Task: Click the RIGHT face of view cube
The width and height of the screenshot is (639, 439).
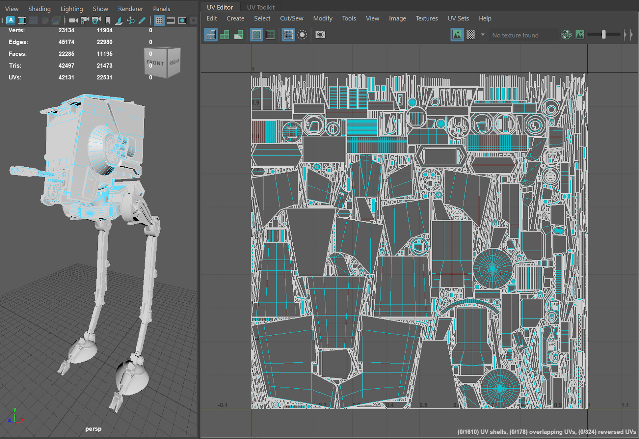Action: click(x=174, y=62)
